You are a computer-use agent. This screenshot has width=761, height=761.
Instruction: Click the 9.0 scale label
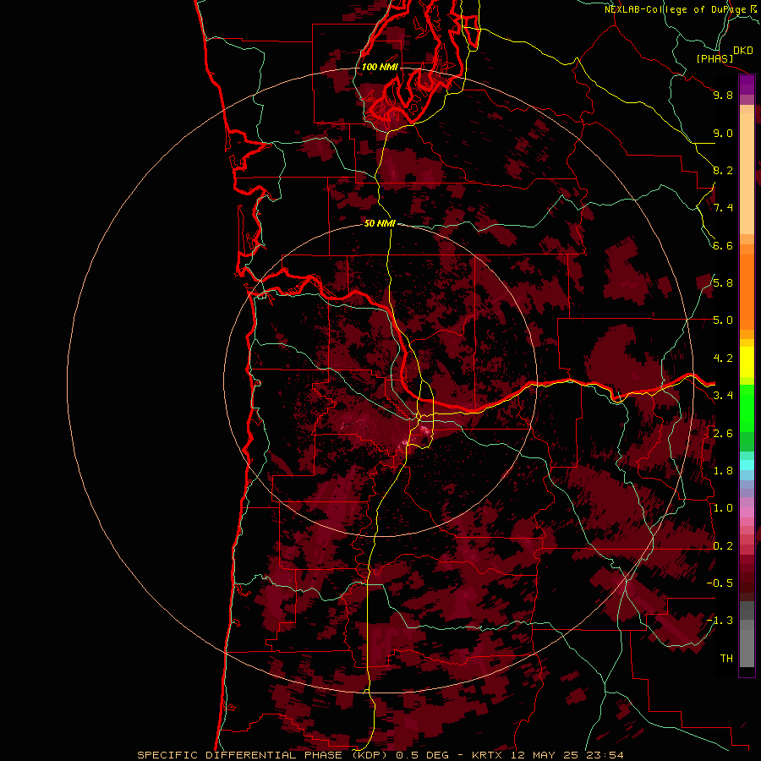[x=723, y=133]
